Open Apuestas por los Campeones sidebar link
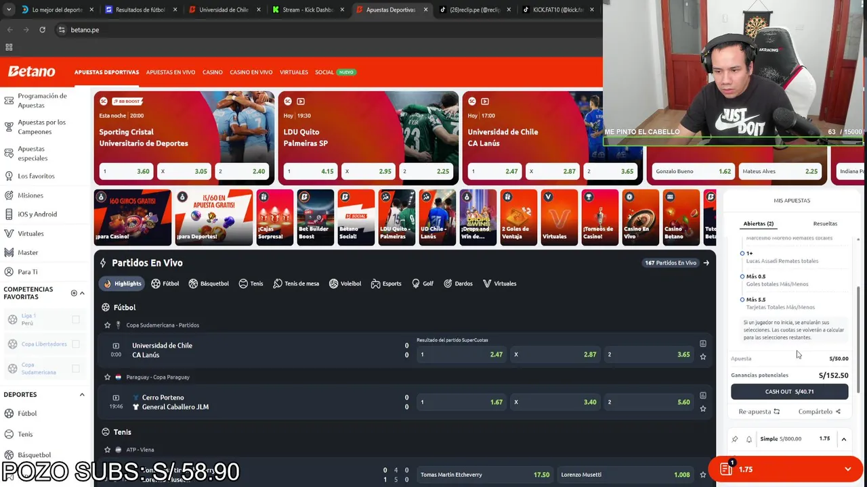 point(41,127)
